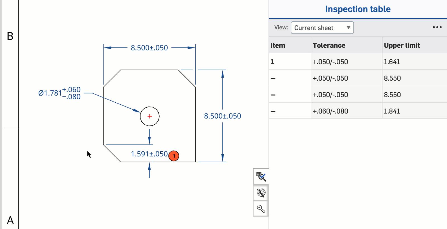Viewport: 447px width, 229px height.
Task: Open the Inspection table panel icon
Action: (x=261, y=177)
